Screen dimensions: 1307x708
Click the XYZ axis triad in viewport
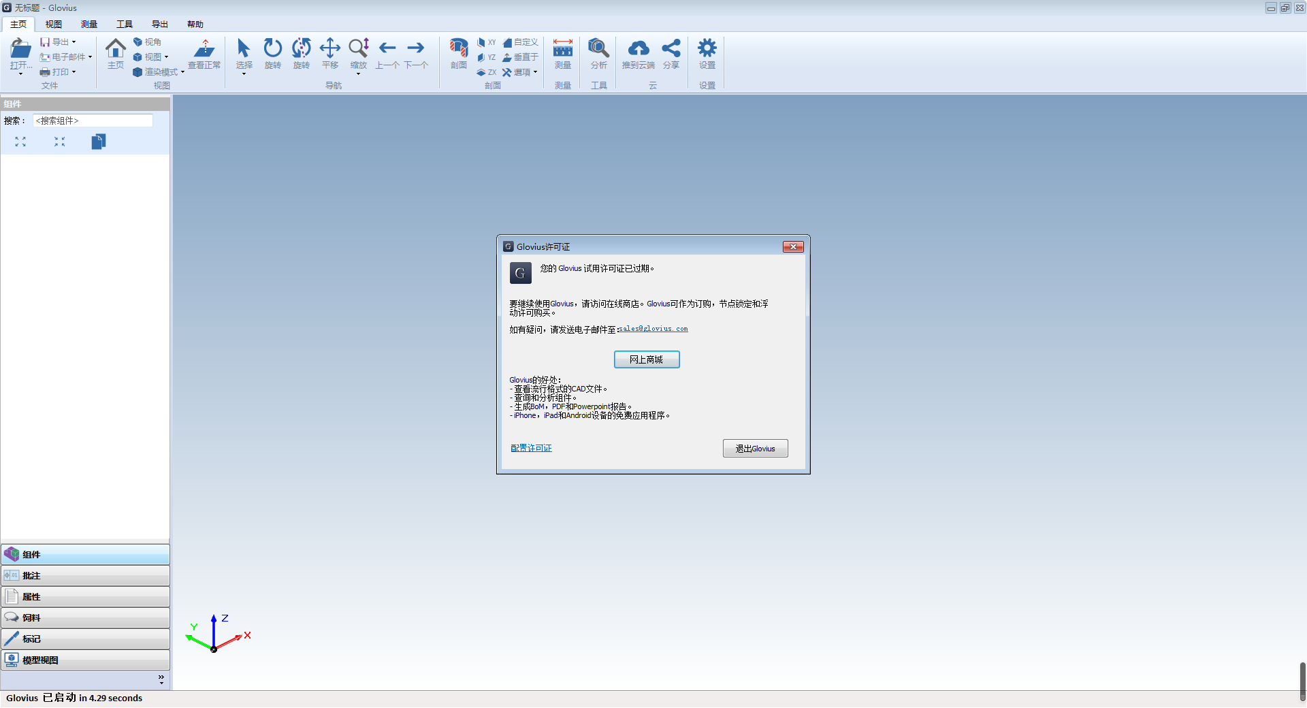pos(216,633)
